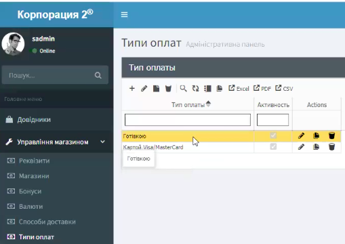Edit the Готівкою row with its pencil icon
This screenshot has height=244, width=345.
click(301, 136)
